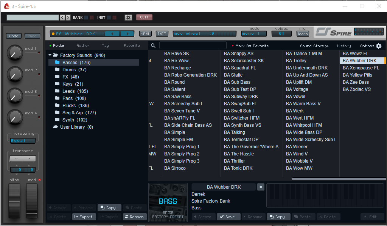This screenshot has height=226, width=387.
Task: Toggle the red INST indicator square
Action: (115, 17)
